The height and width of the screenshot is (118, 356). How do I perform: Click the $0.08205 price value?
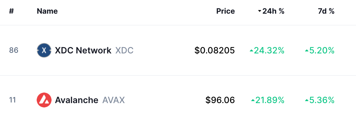(x=215, y=50)
